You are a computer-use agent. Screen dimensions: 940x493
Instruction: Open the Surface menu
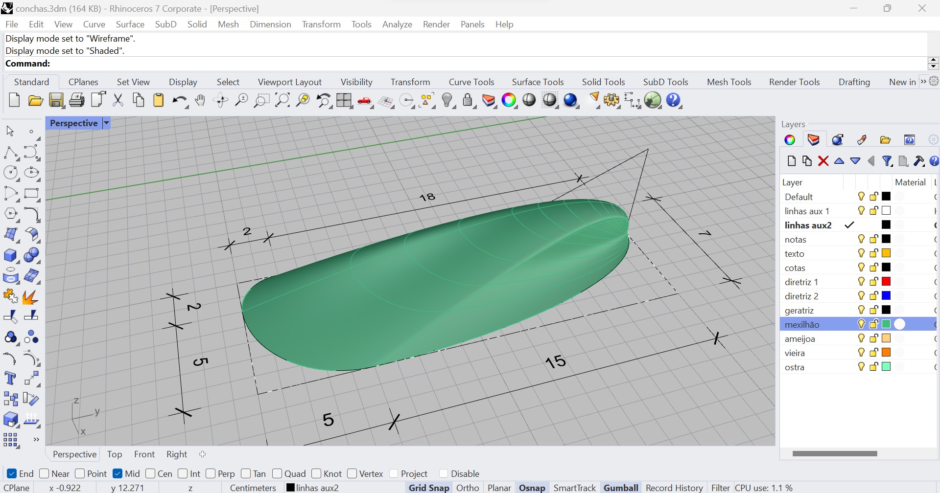[x=130, y=24]
